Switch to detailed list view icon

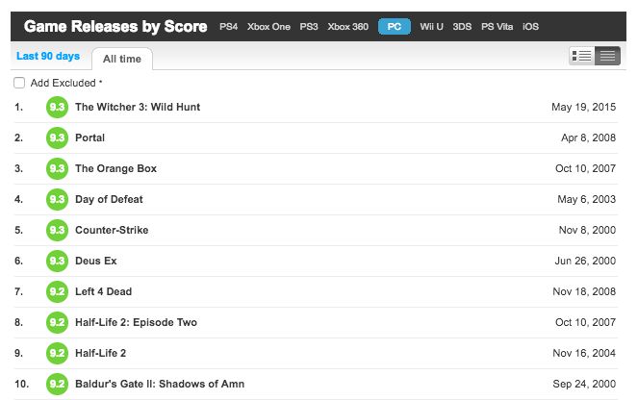[x=582, y=56]
